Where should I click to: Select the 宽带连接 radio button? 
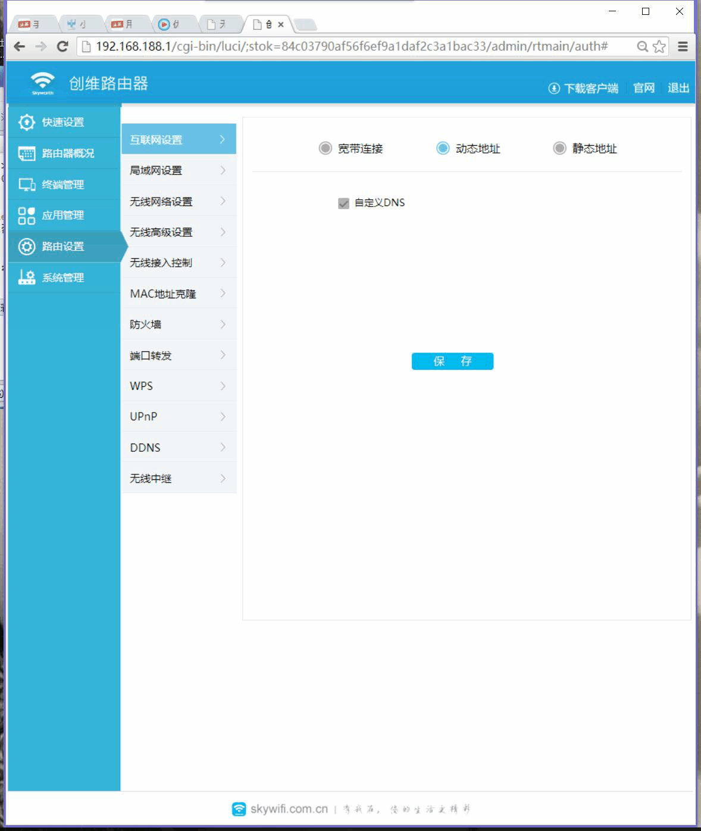pyautogui.click(x=325, y=149)
